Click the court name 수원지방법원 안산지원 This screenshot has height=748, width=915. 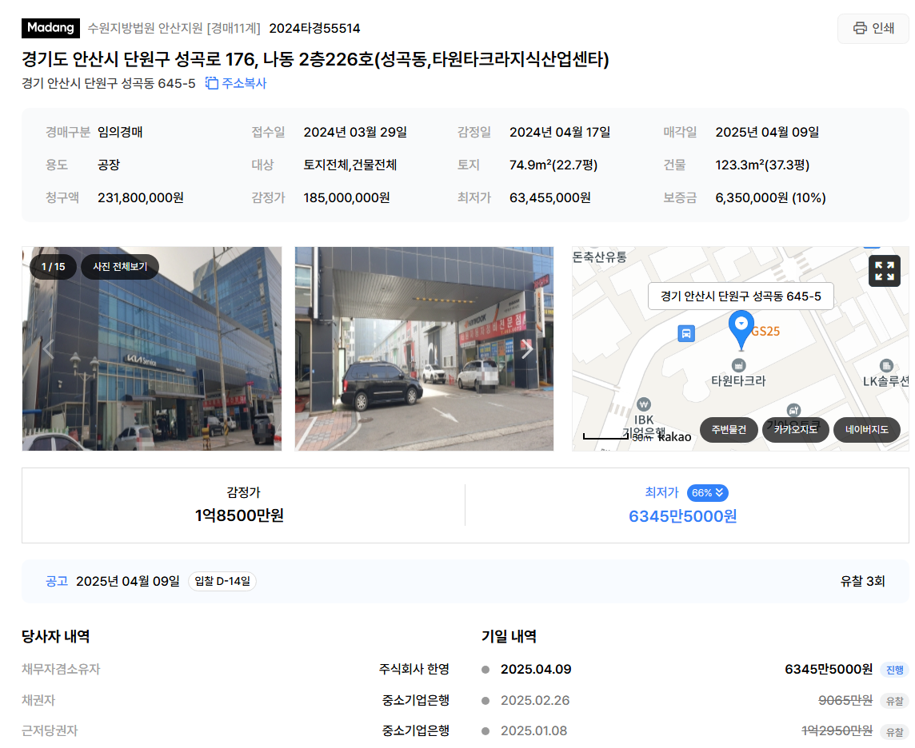pos(145,28)
